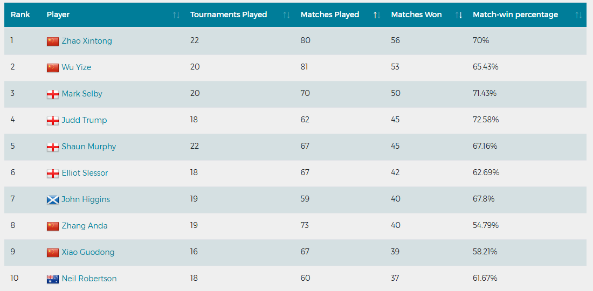Click England flag beside Mark Selby

pyautogui.click(x=53, y=94)
